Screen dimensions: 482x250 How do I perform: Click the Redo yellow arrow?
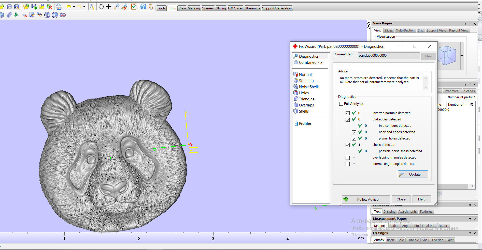79,7
